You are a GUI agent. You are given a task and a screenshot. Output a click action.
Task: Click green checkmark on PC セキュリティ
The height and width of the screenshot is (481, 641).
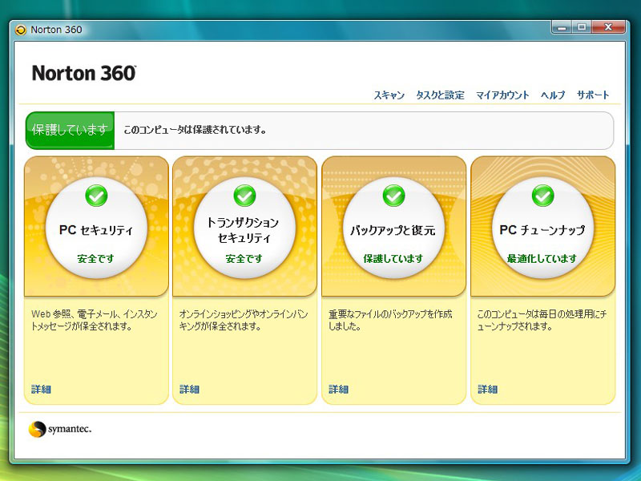pyautogui.click(x=96, y=196)
